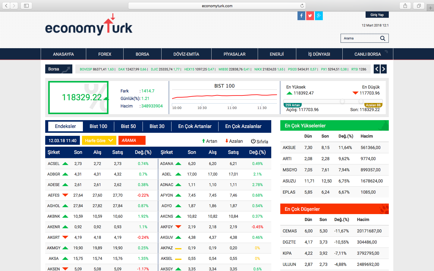Click the Facebook share icon
This screenshot has width=434, height=271.
point(301,16)
